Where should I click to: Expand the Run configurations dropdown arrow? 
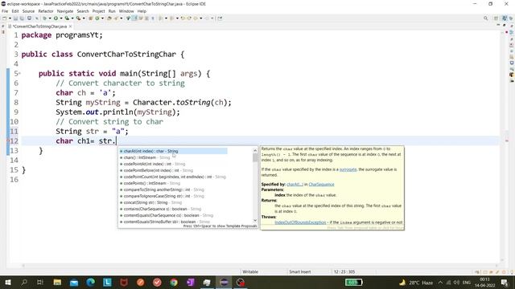point(61,18)
